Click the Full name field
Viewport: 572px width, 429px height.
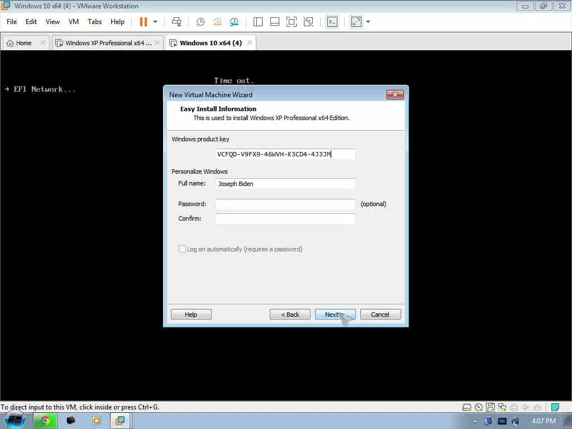coord(285,183)
